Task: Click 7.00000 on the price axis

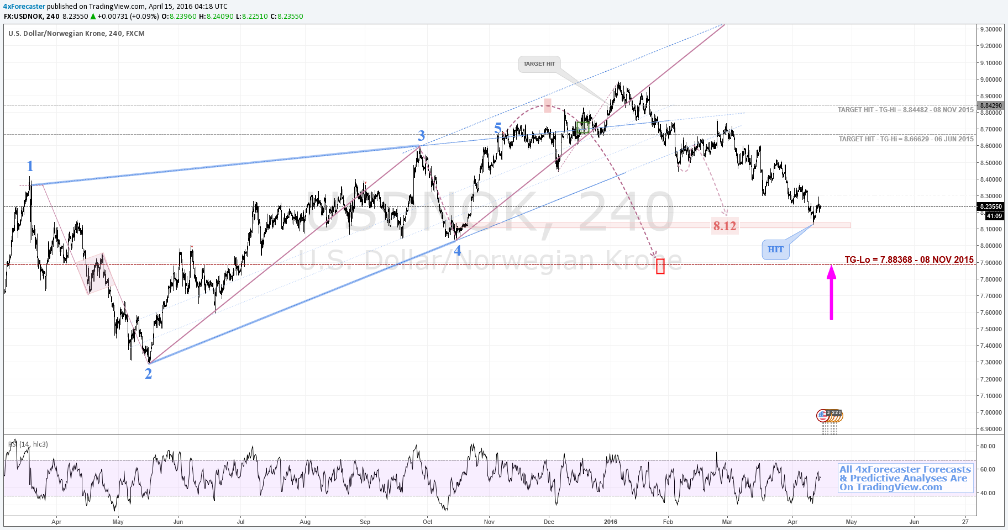Action: coord(990,412)
